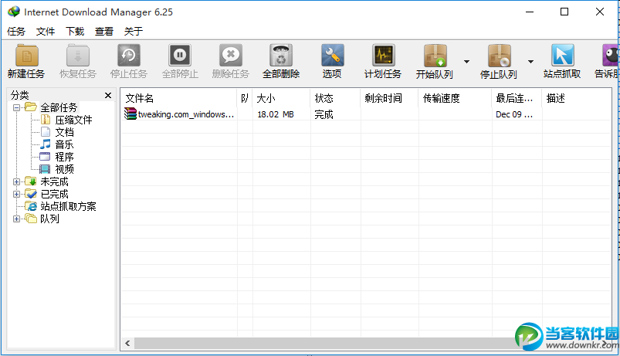Image resolution: width=620 pixels, height=356 pixels.
Task: Click the 站点抓取方案 IE icon
Action: 31,206
